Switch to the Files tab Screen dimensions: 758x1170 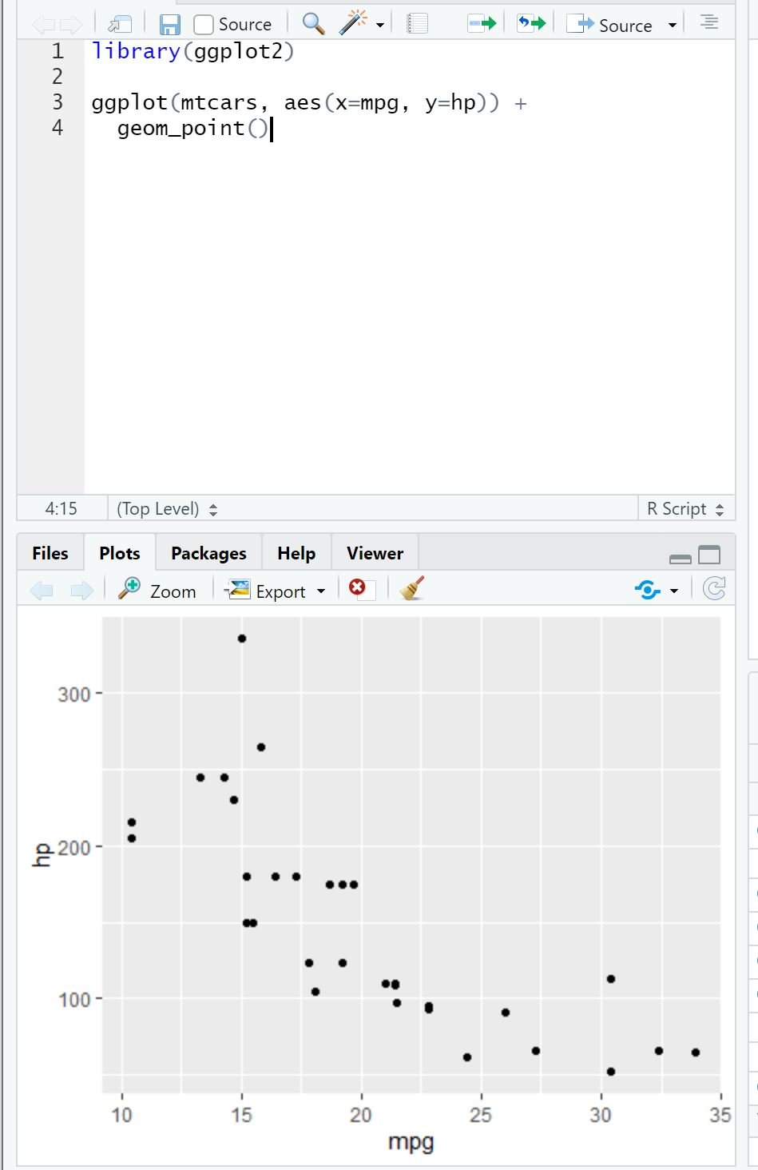coord(50,553)
